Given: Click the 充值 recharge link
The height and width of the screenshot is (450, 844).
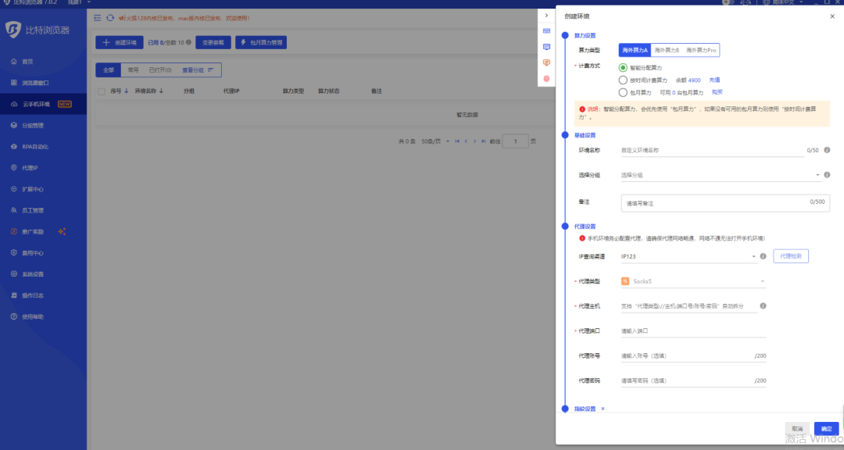Looking at the screenshot, I should pyautogui.click(x=714, y=80).
